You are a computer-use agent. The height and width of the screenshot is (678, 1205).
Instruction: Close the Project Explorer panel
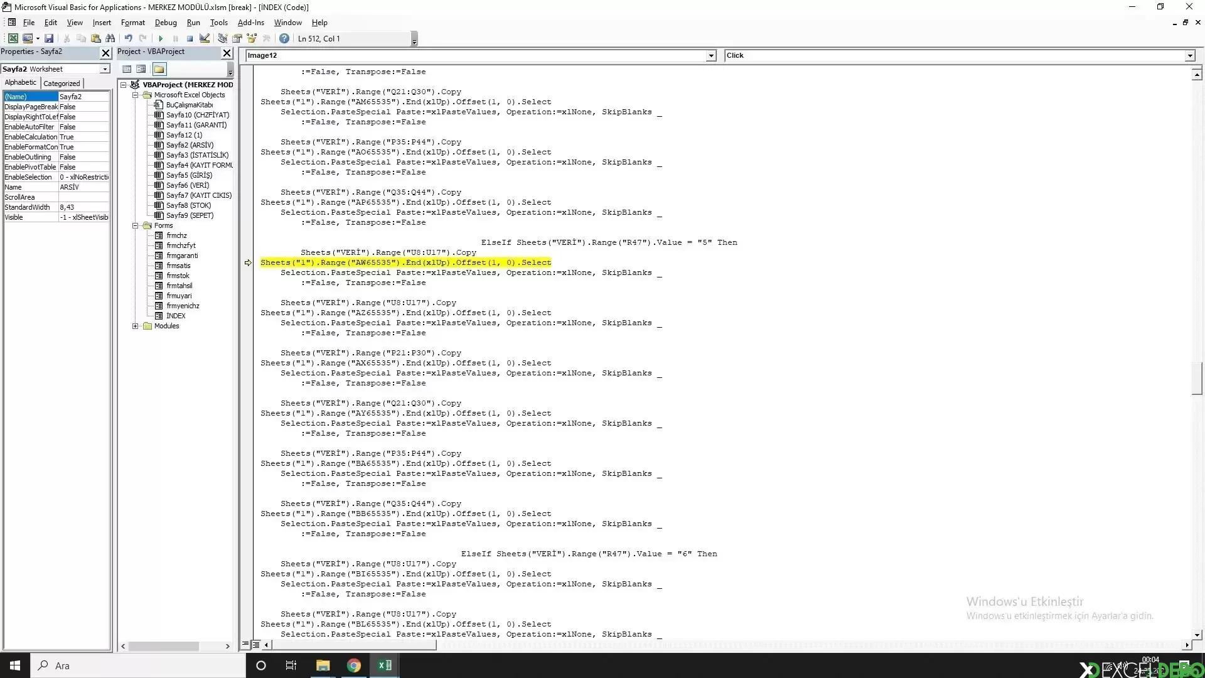[x=227, y=53]
